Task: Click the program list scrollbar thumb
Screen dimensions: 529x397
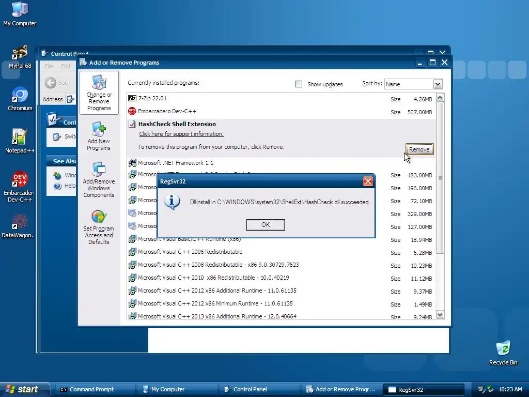Action: (x=440, y=178)
